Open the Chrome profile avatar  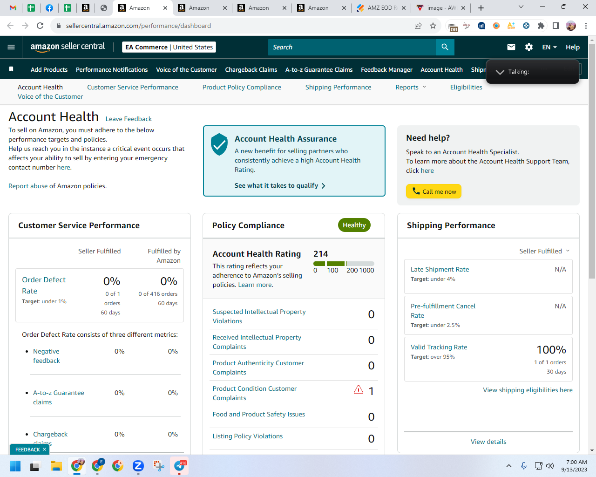tap(571, 26)
